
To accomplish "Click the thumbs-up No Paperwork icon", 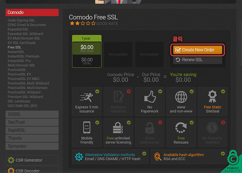I will [x=150, y=97].
